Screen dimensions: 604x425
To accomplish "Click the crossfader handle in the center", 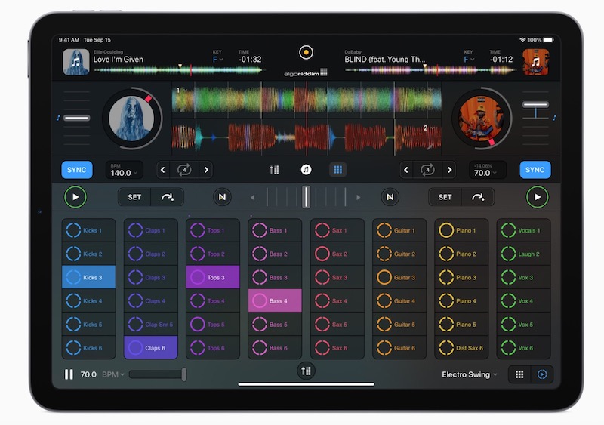I will (306, 197).
